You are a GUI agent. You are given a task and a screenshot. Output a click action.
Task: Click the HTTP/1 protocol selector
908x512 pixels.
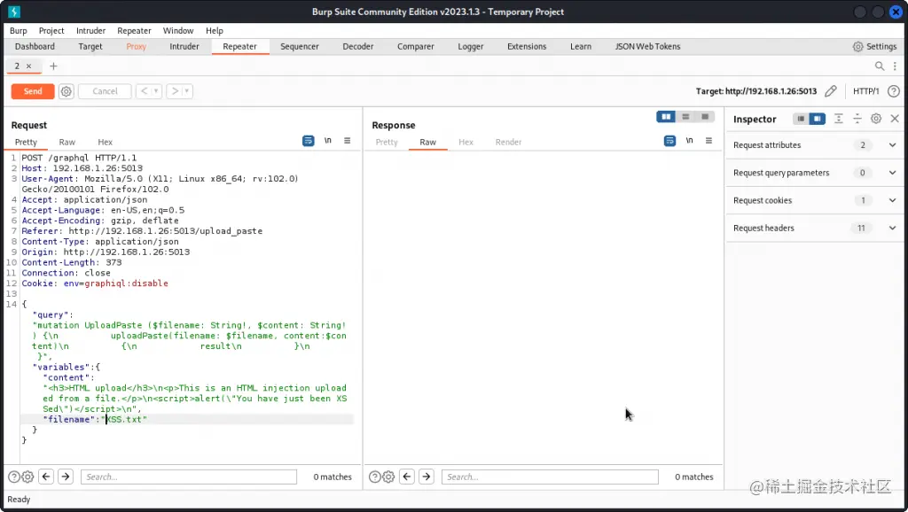[865, 91]
